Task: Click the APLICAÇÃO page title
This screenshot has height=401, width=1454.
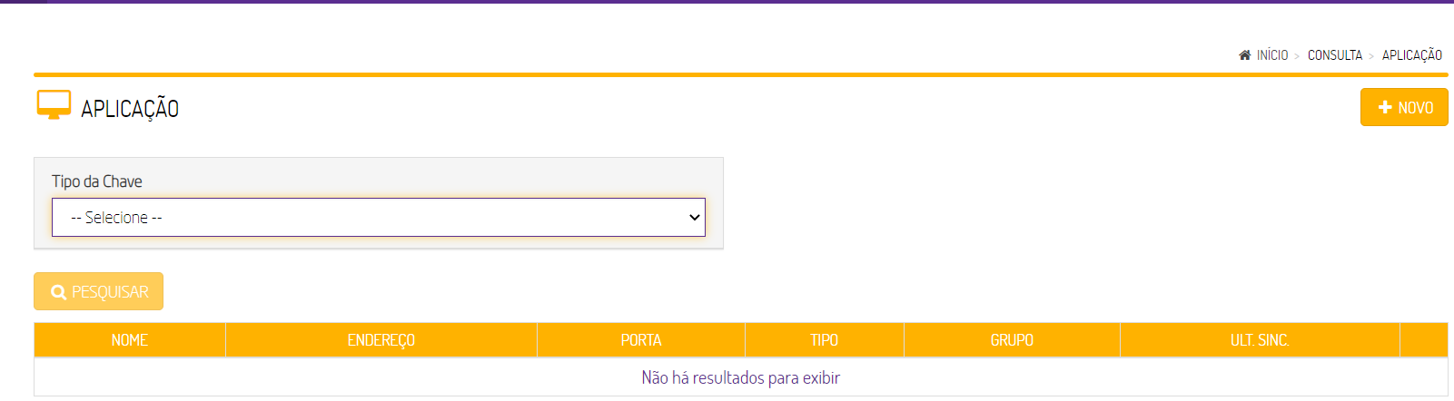Action: pos(130,109)
